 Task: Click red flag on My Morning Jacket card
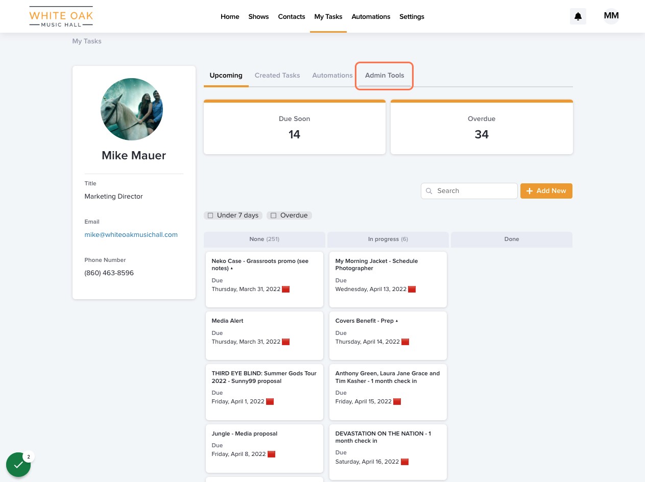point(412,289)
